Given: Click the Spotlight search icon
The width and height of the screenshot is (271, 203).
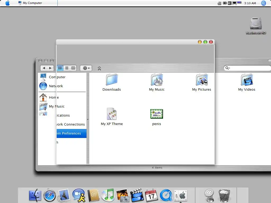Looking at the screenshot, I should tap(264, 3).
